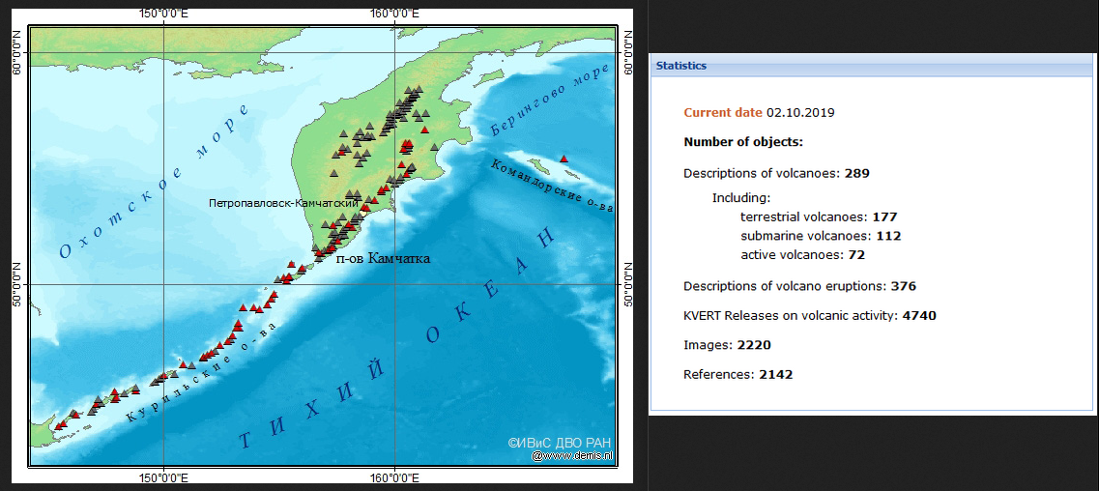
Task: Click the 'Петропавловск-Камчатский' city label on map
Action: pos(284,203)
